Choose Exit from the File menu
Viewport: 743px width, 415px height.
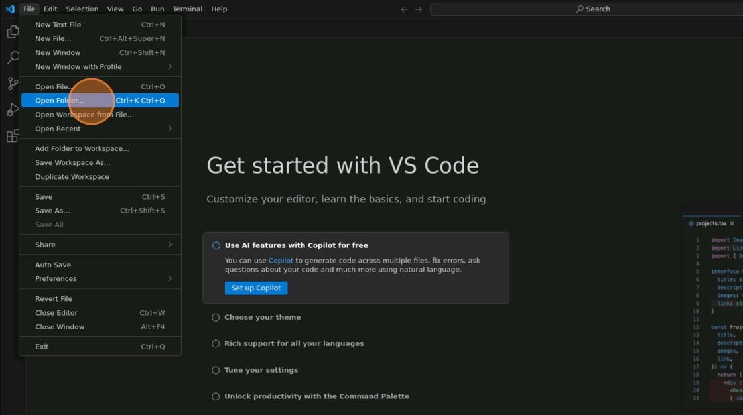(100, 347)
